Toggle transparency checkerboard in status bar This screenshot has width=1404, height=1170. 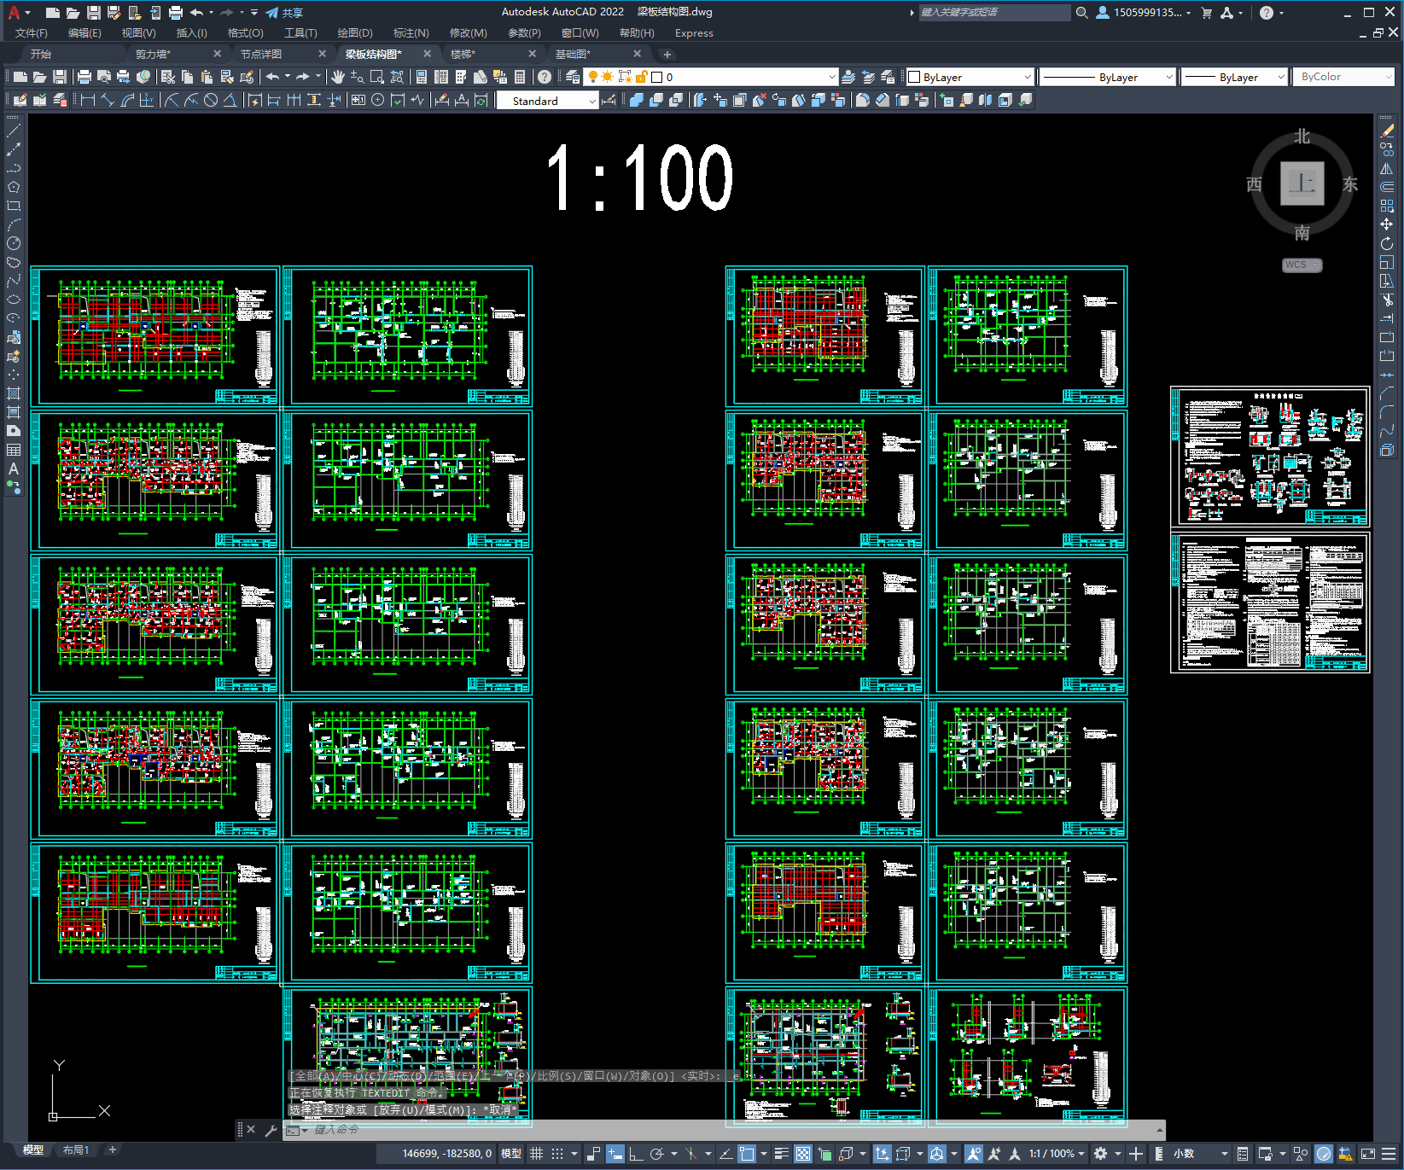803,1154
